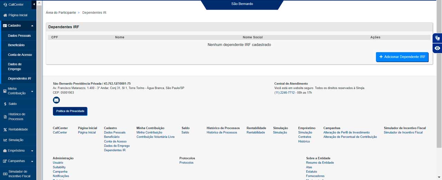Click the sidebar vertical scrollbar
The image size is (442, 180).
tap(39, 90)
